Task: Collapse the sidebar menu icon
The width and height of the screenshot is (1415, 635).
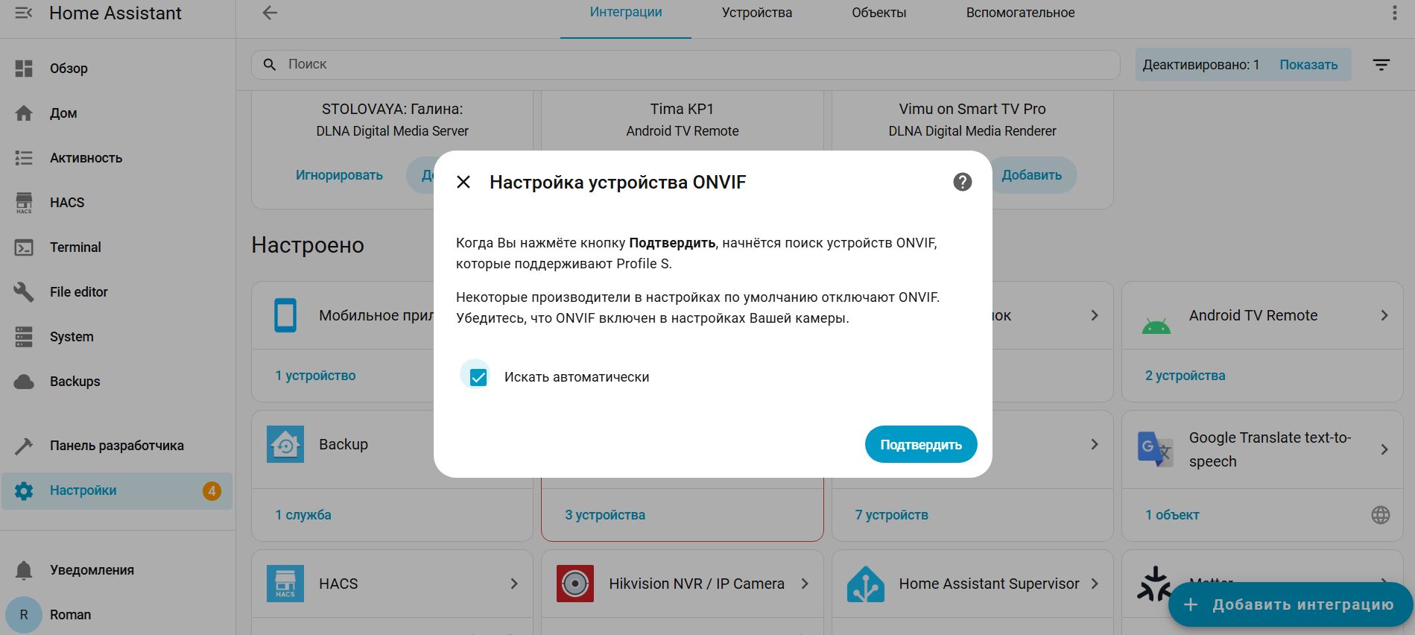Action: pos(24,13)
